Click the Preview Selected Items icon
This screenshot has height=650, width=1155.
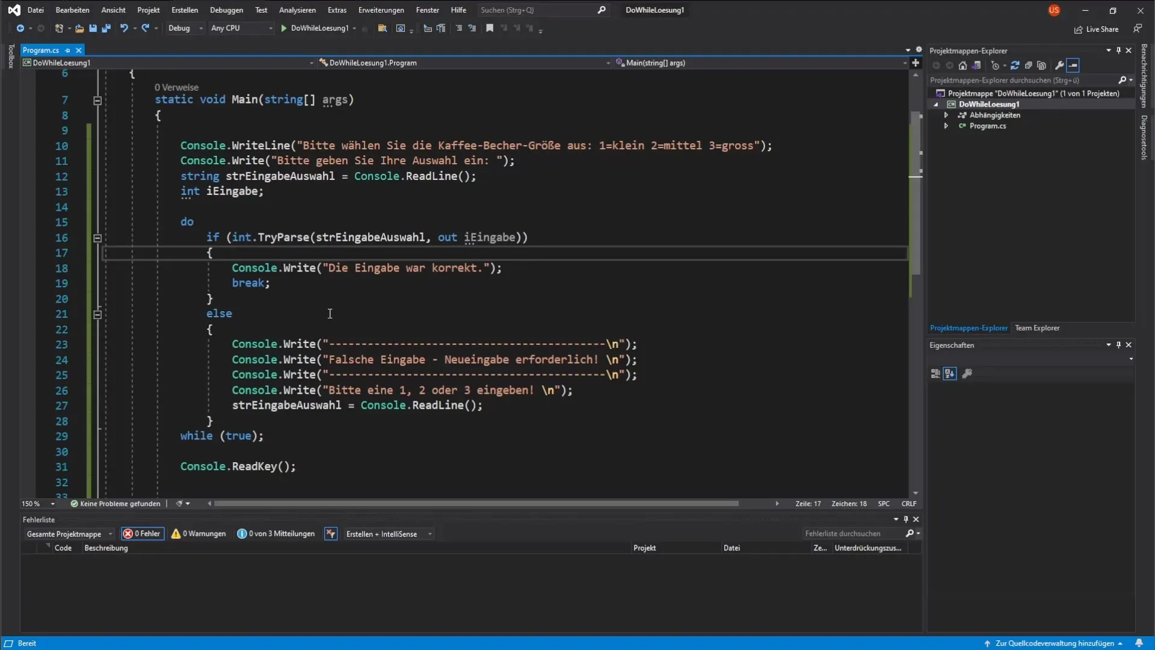1073,66
